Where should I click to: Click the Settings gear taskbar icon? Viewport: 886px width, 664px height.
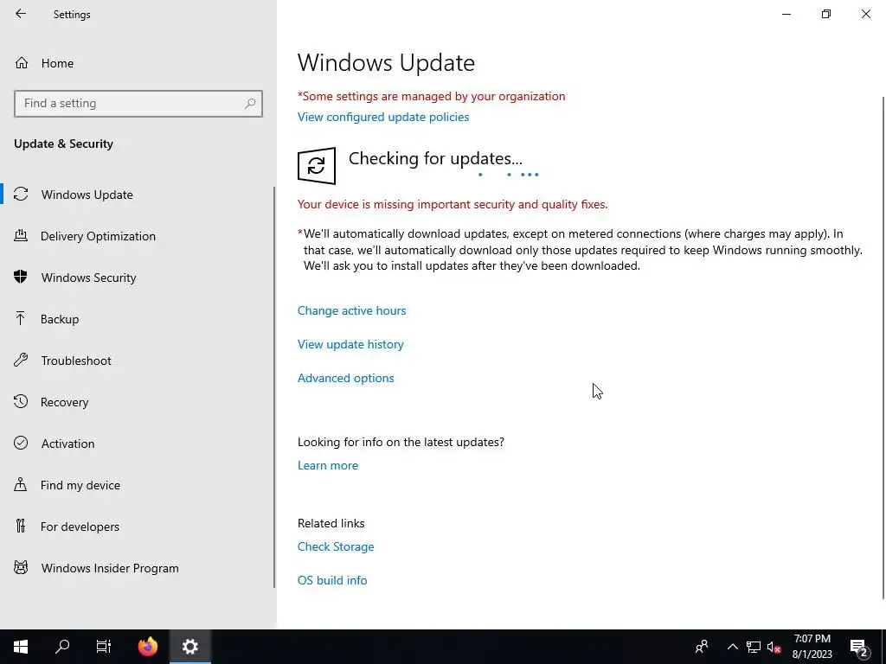(189, 647)
